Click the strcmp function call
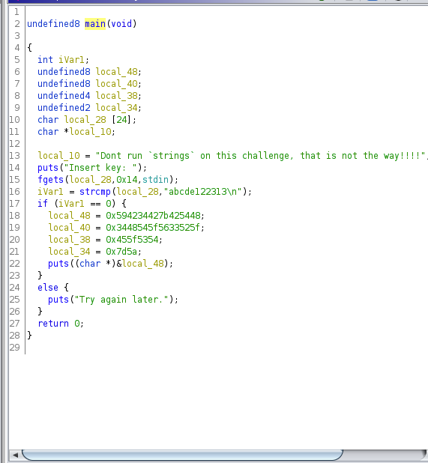This screenshot has width=428, height=463. tap(95, 192)
